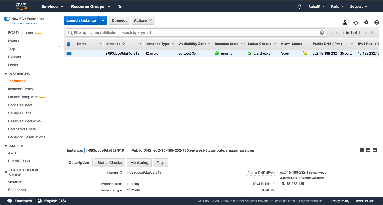Refresh the instances list
The height and width of the screenshot is (205, 383).
(x=356, y=23)
